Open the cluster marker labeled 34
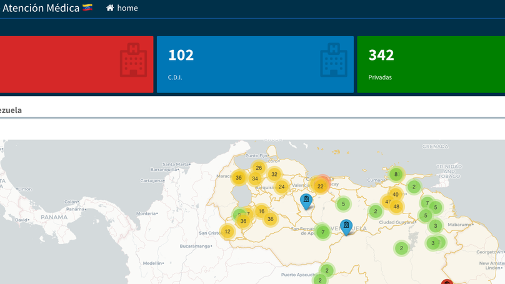The width and height of the screenshot is (505, 284). (x=255, y=179)
